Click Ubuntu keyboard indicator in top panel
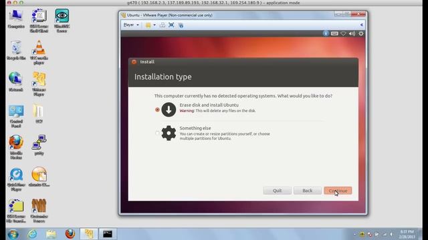The image size is (428, 240). pos(334,33)
